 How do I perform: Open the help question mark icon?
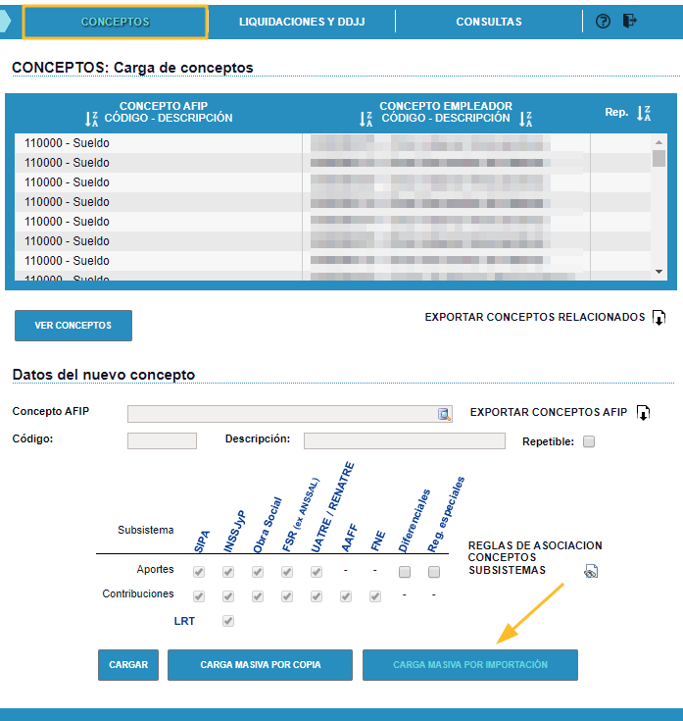click(603, 22)
